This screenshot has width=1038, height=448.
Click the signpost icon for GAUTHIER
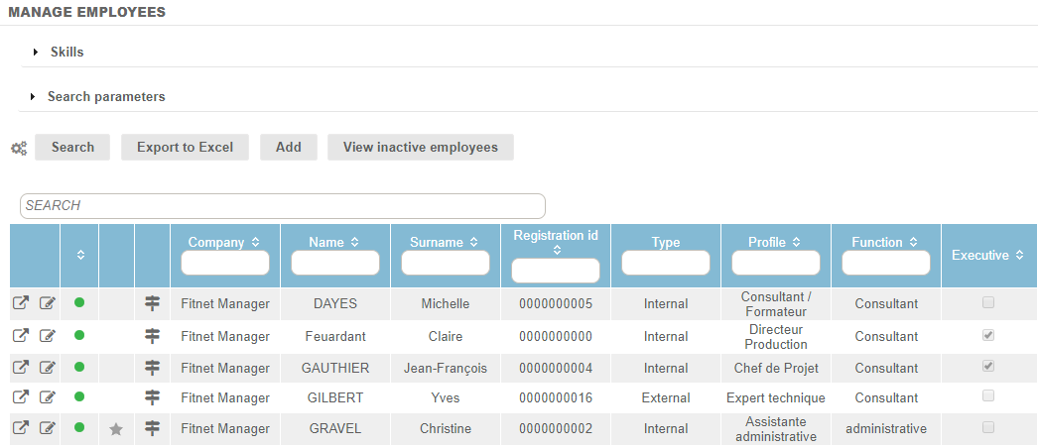(152, 368)
